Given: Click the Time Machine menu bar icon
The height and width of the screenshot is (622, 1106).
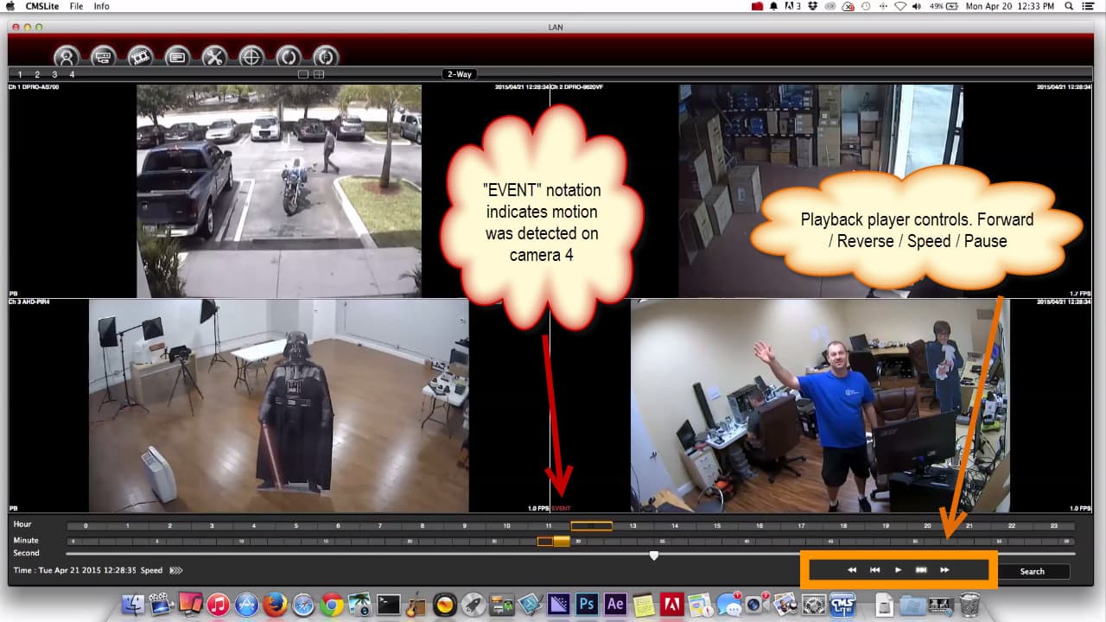Looking at the screenshot, I should (865, 6).
